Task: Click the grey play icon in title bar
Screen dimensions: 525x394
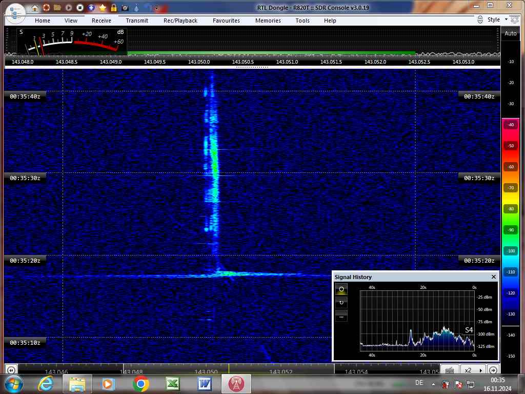Action: 69,7
